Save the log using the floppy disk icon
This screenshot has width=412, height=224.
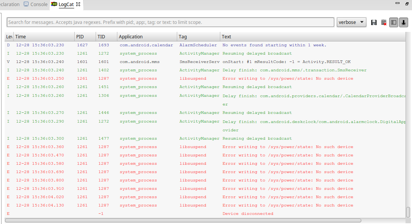(x=374, y=22)
